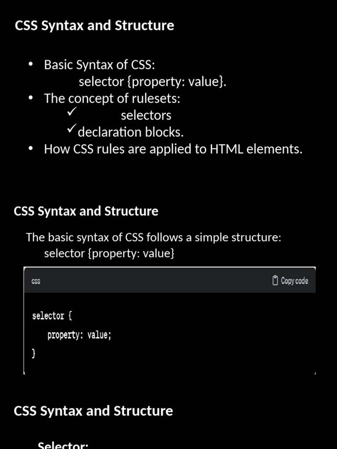
Task: Click the bullet before Basic Syntax of CSS
Action: [30, 64]
